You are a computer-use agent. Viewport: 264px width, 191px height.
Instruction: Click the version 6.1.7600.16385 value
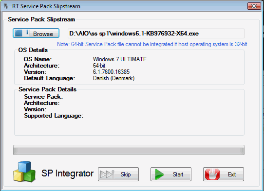click(111, 72)
